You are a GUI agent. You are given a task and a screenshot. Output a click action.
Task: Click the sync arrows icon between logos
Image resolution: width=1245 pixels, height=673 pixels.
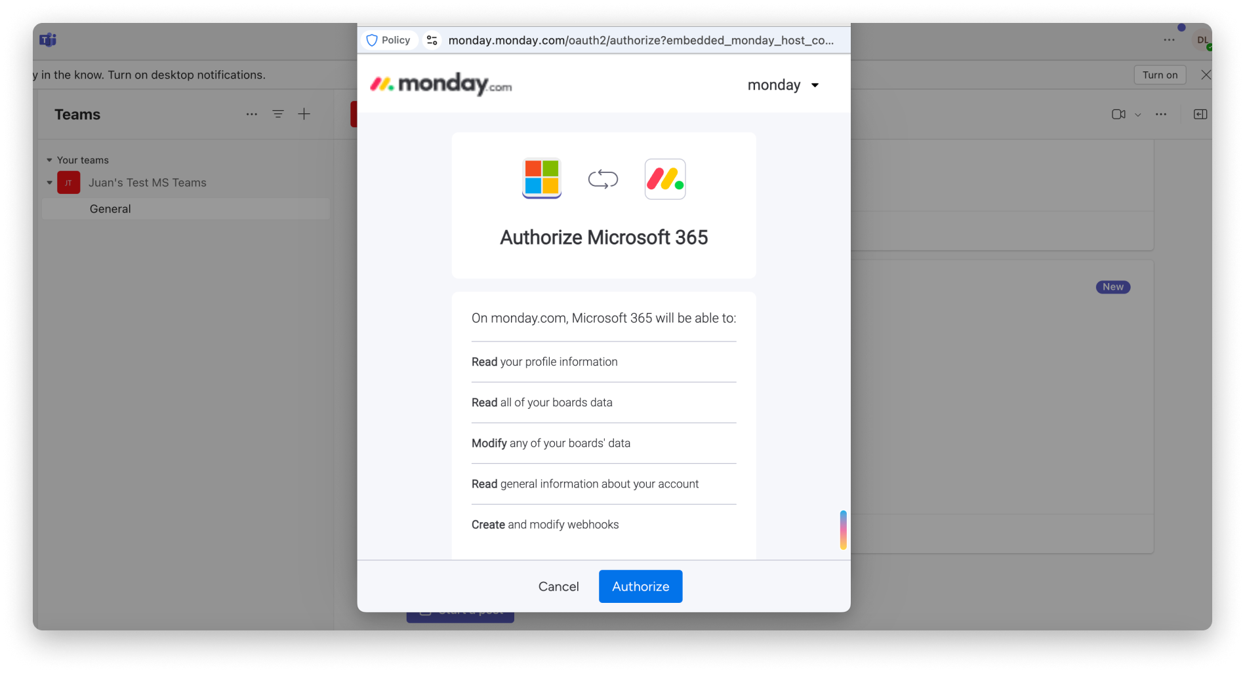pos(603,179)
